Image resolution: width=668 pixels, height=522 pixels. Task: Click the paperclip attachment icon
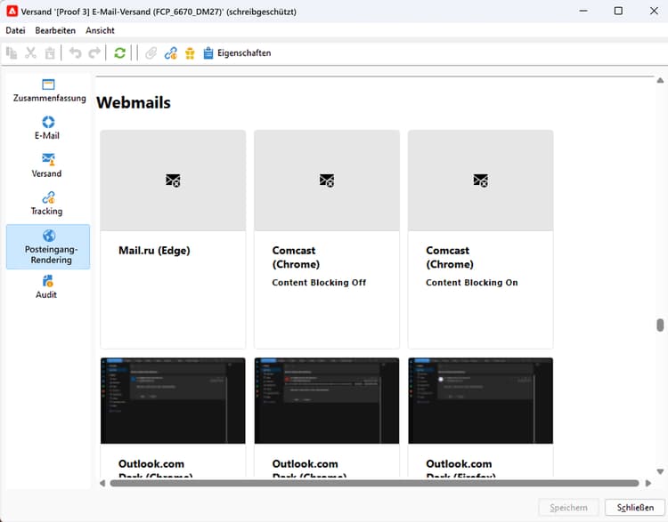(x=151, y=53)
